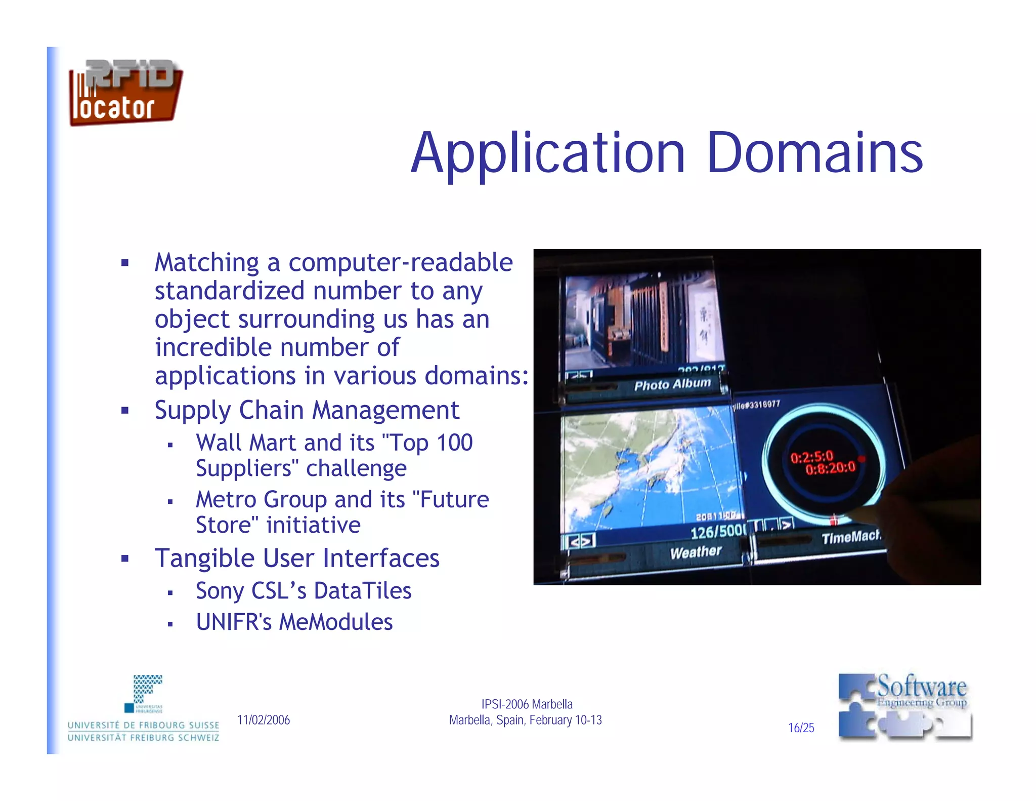Select the Photo Album tile label
Viewport: 1036px width, 801px height.
pos(672,385)
